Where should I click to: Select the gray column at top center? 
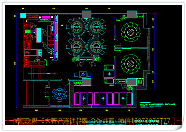(86, 14)
